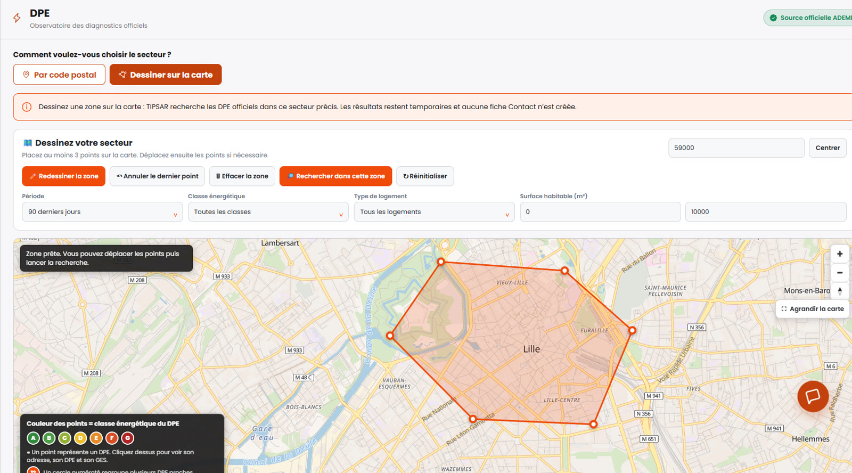The height and width of the screenshot is (473, 852).
Task: Click the energy class B swatch
Action: [x=49, y=438]
